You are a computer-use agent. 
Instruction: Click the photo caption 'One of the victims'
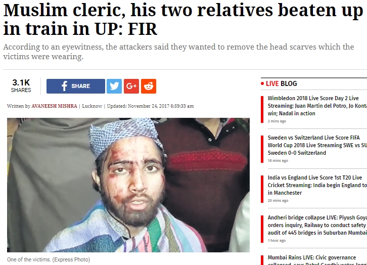pos(49,259)
